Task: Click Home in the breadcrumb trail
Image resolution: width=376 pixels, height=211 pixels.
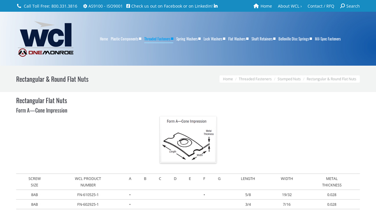Action: pos(228,79)
